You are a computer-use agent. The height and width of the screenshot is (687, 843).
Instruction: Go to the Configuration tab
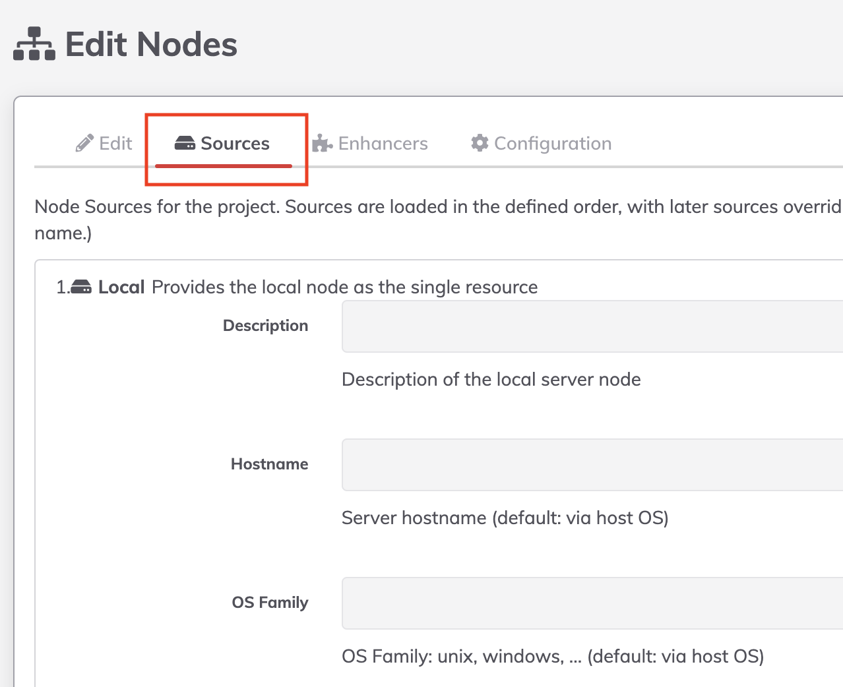542,143
